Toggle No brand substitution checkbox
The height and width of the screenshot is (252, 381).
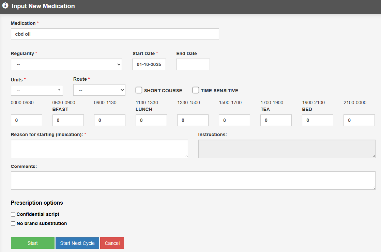point(13,224)
